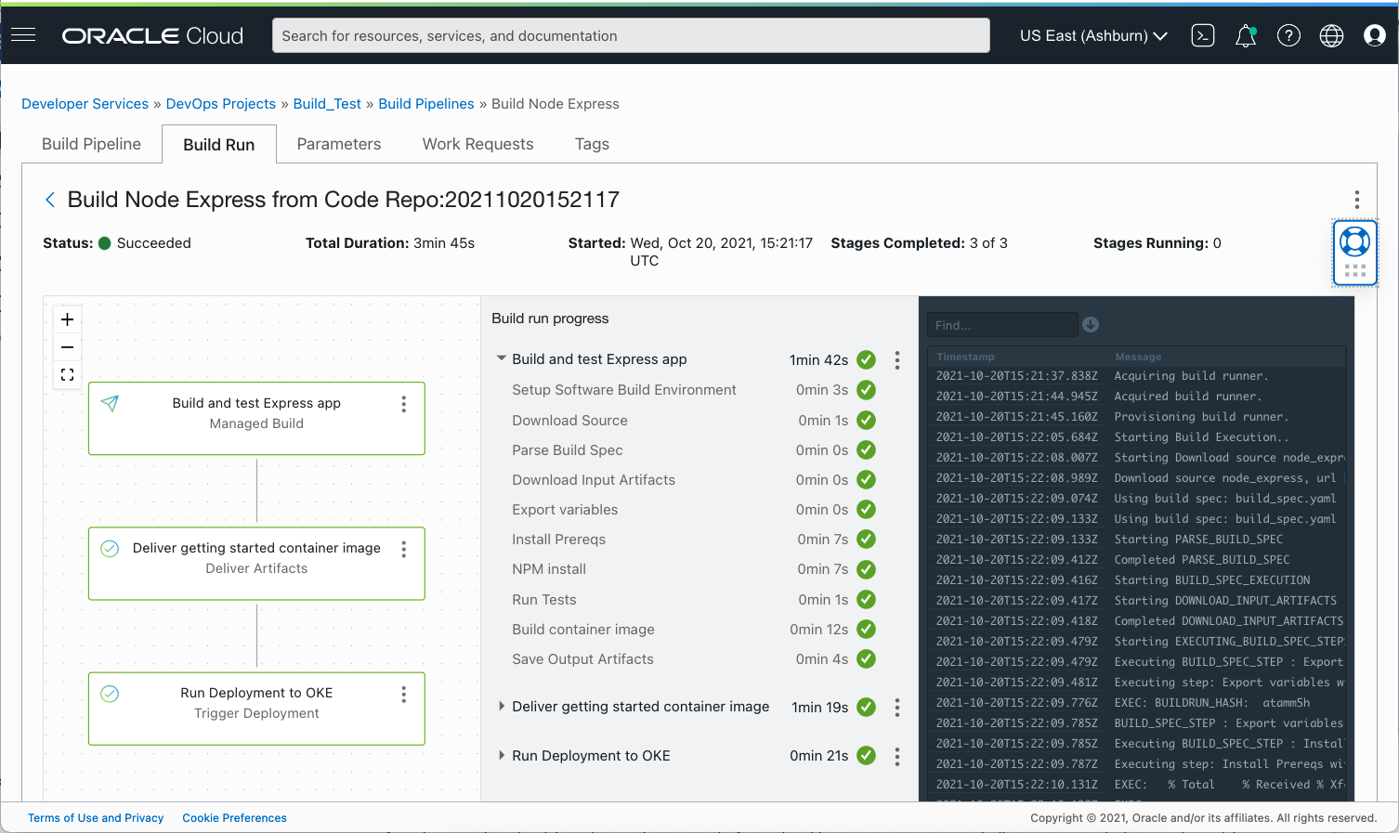Open the user profile avatar menu
Image resolution: width=1399 pixels, height=833 pixels.
[1374, 35]
